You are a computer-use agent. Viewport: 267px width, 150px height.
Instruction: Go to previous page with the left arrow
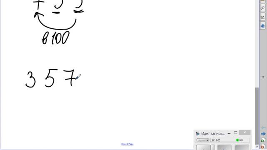click(x=263, y=127)
